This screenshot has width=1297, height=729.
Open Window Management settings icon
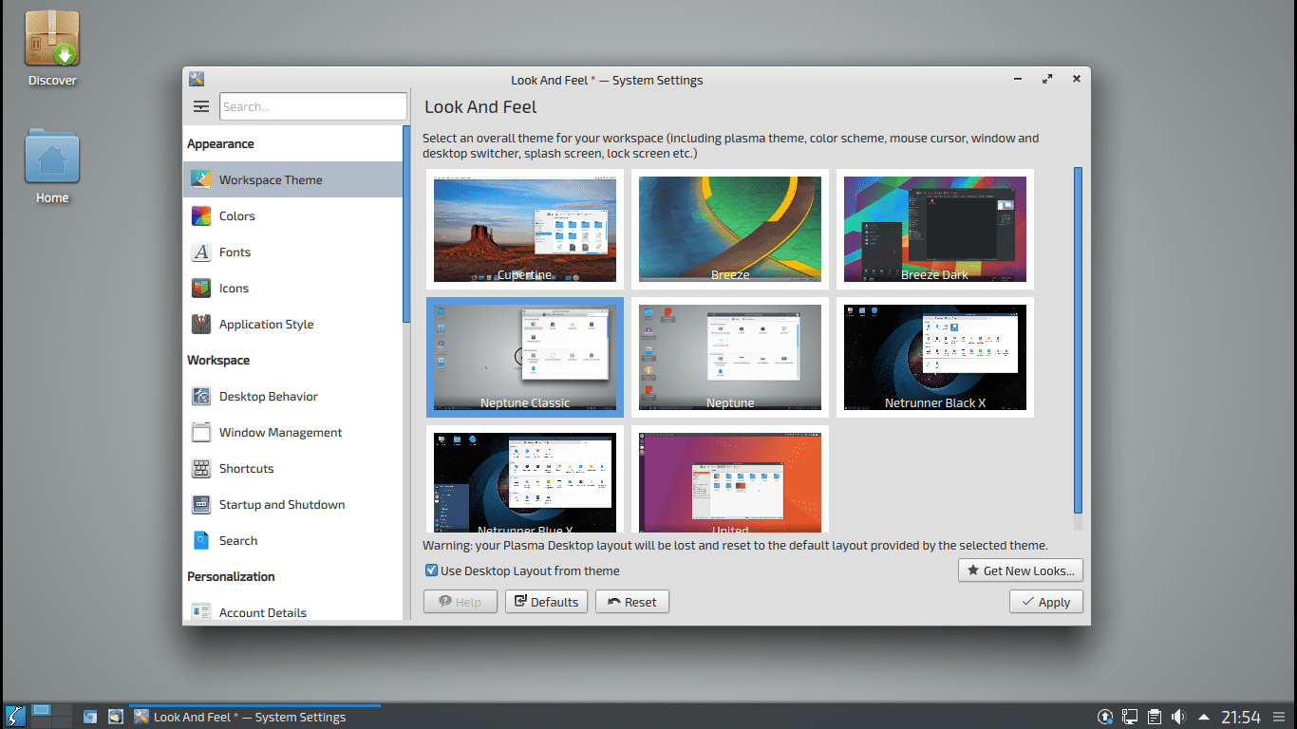[x=200, y=432]
